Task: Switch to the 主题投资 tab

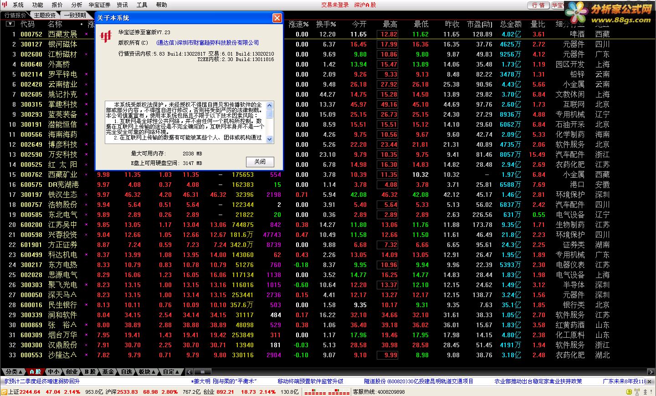Action: [x=45, y=15]
